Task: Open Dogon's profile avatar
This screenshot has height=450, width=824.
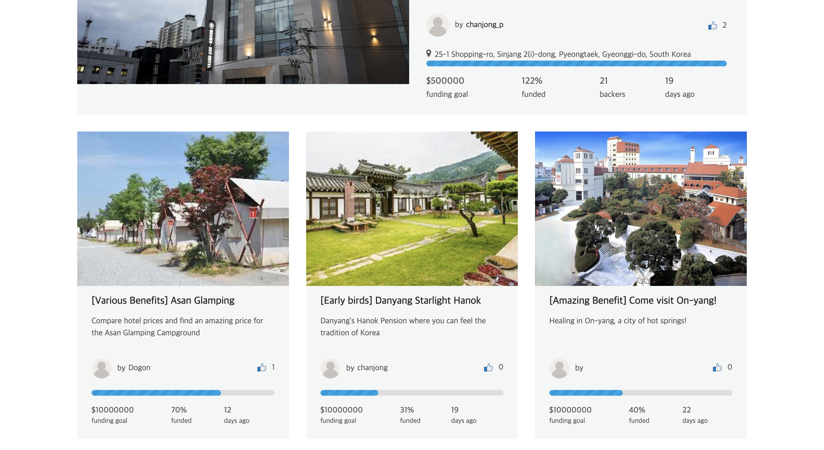Action: click(101, 368)
